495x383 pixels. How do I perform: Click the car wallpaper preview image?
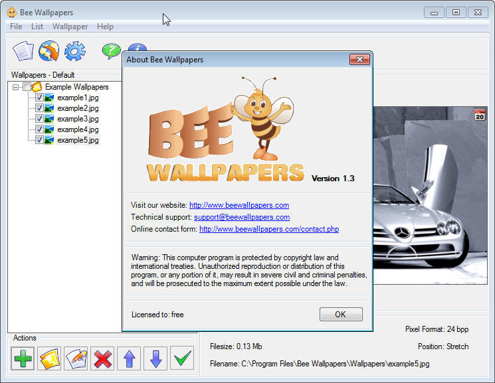[431, 196]
